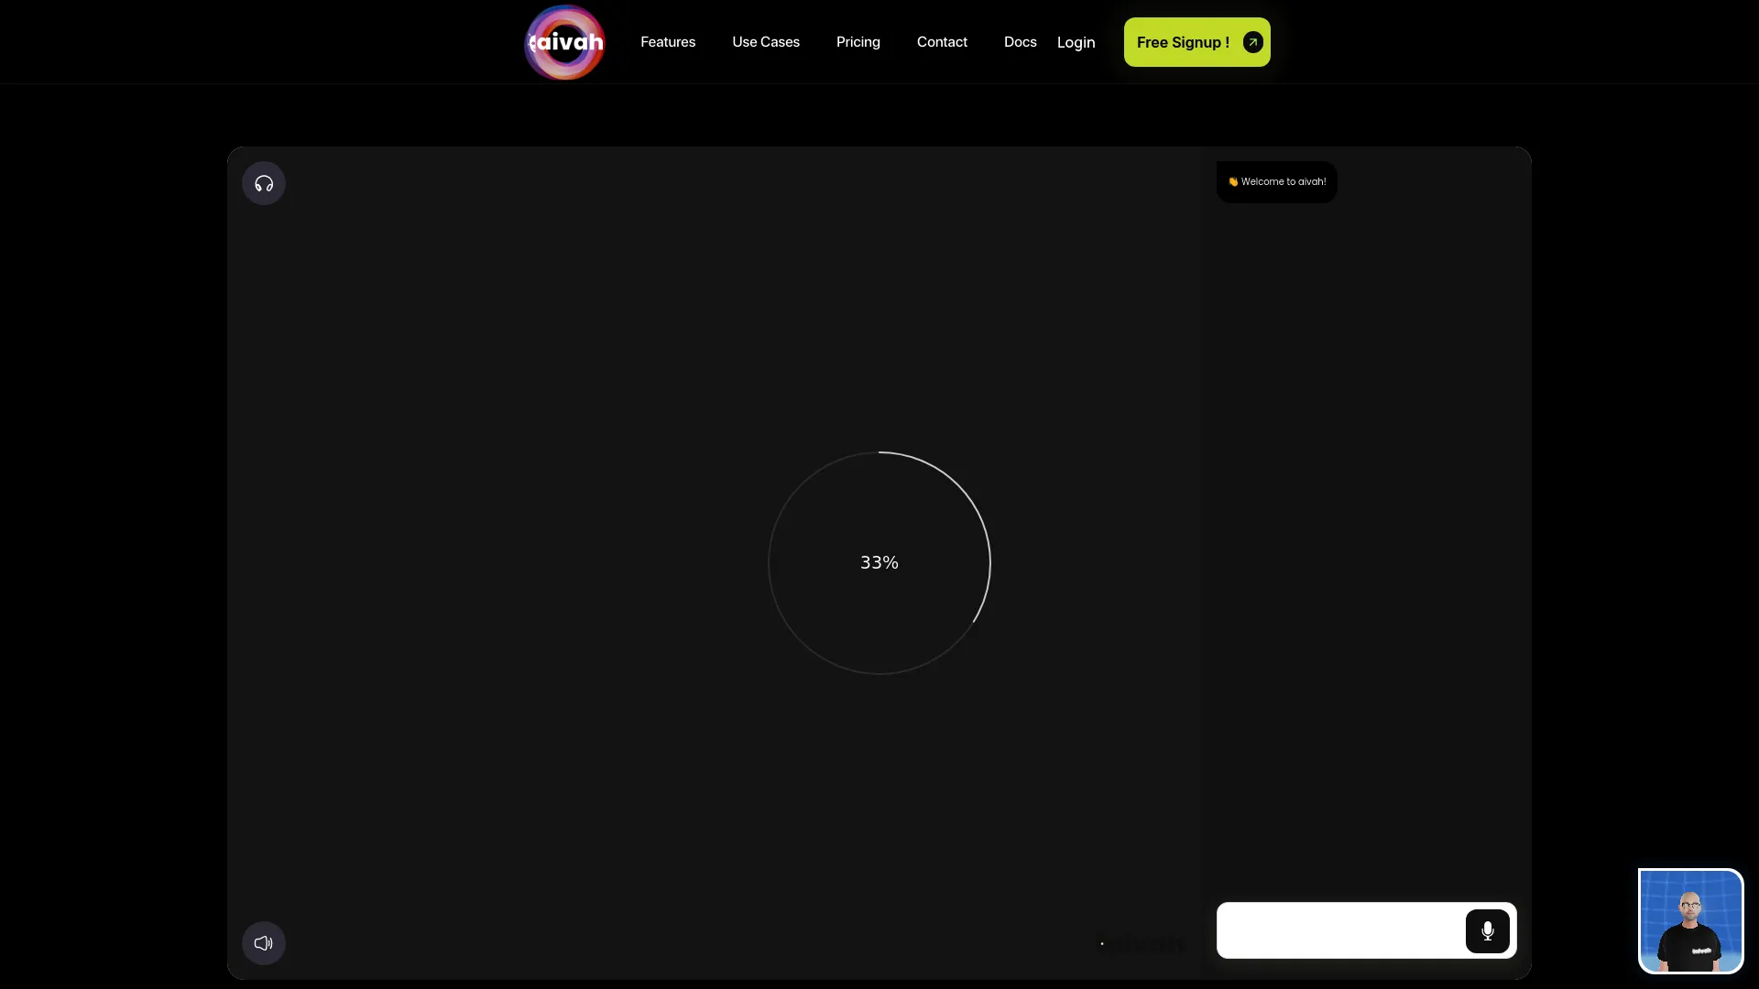The image size is (1759, 989).
Task: Click the Welcome to aivah! message bubble
Action: [1283, 182]
